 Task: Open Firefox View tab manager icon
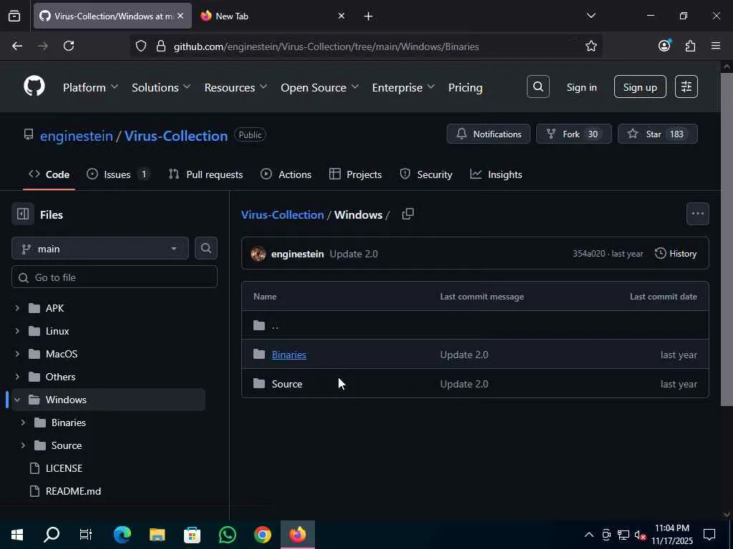[14, 16]
